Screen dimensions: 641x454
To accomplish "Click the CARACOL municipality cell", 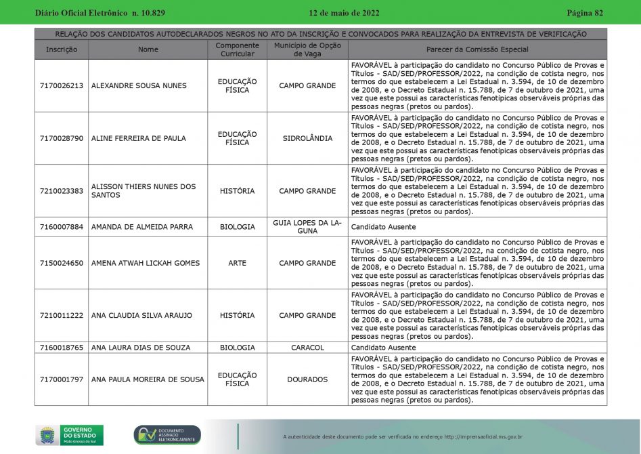I will click(307, 348).
